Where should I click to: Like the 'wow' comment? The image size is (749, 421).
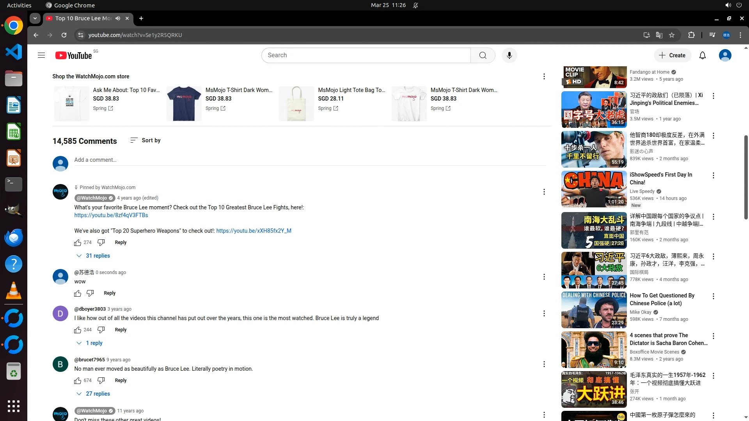coord(78,293)
